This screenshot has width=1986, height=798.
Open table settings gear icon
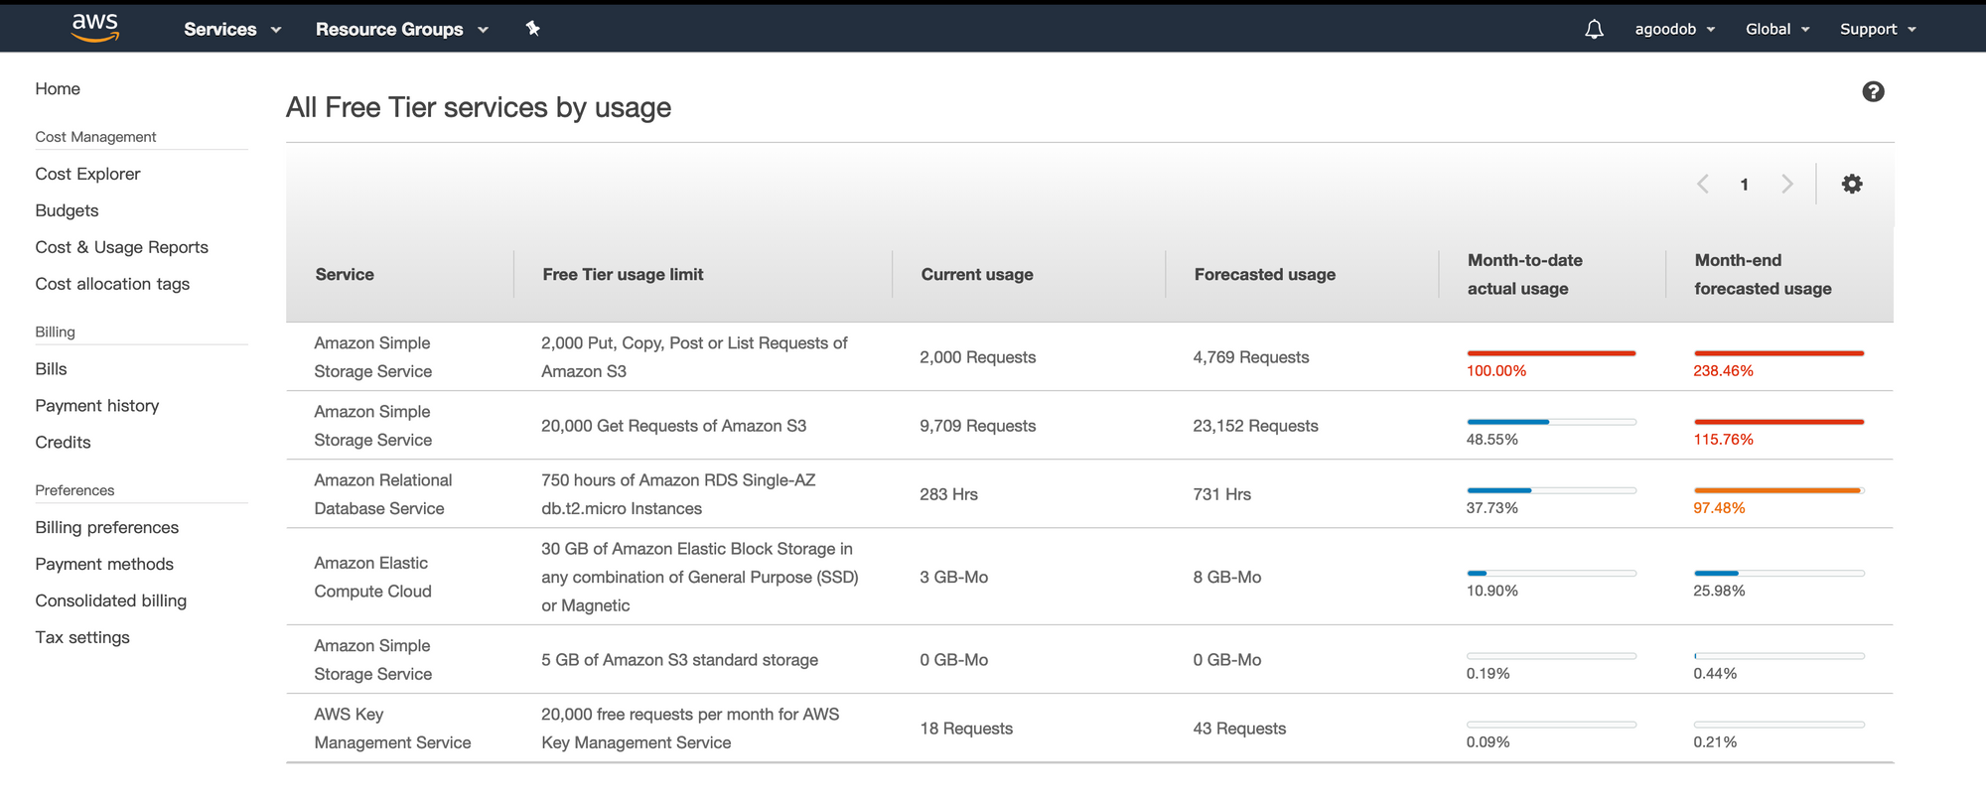[x=1852, y=184]
